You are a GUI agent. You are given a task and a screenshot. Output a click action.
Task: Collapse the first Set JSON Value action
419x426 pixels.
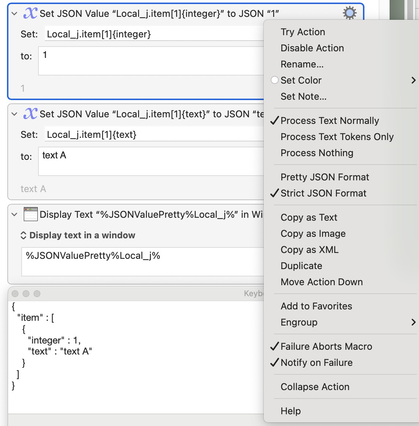click(x=14, y=13)
